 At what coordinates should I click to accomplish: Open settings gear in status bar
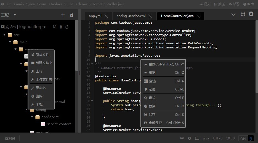click(x=190, y=138)
